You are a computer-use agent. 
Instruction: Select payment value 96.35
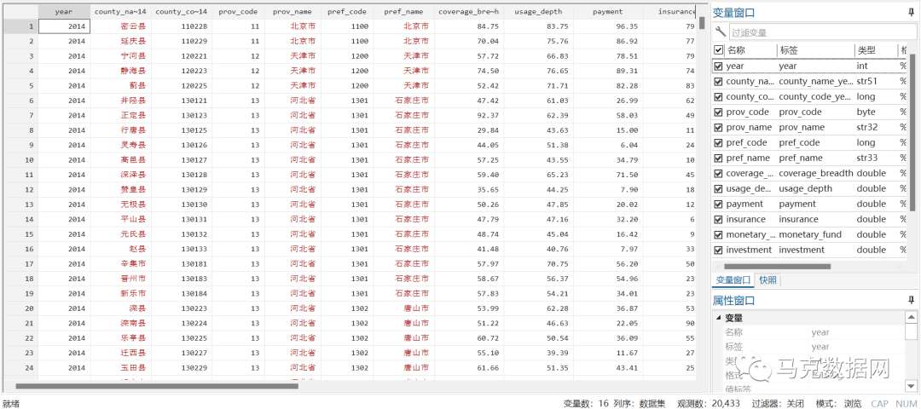(608, 26)
